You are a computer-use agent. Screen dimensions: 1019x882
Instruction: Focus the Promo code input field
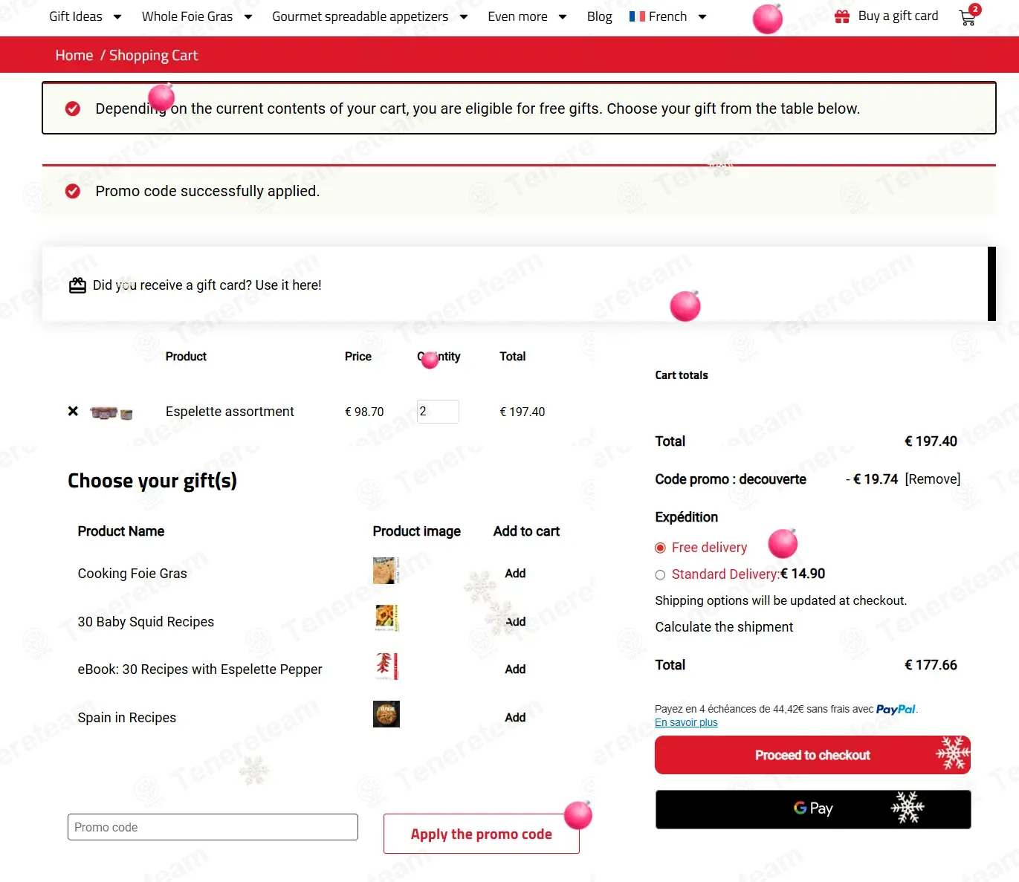[x=213, y=827]
